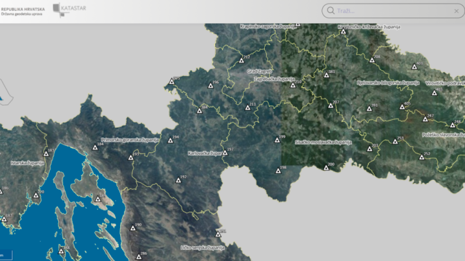Click the magnifier icon in search bar
This screenshot has width=465, height=261.
click(x=331, y=10)
